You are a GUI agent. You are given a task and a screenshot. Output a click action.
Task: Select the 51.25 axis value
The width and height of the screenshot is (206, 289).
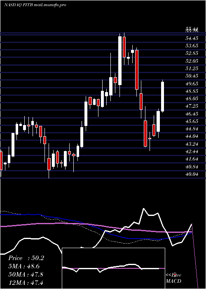click(x=192, y=69)
